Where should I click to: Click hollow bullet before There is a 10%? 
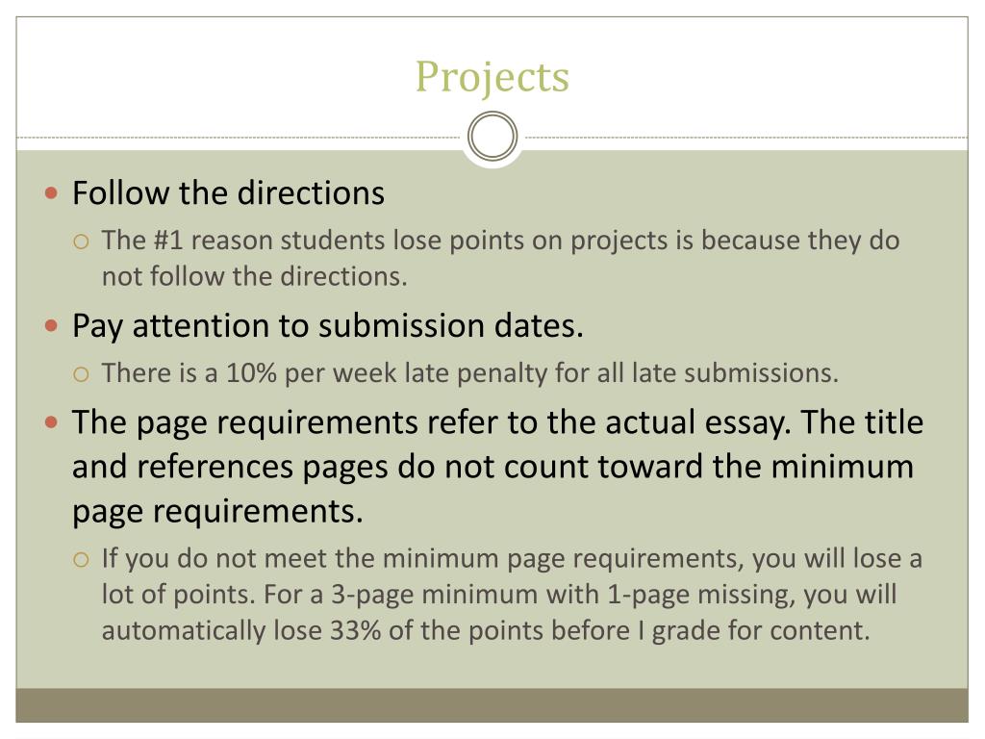(81, 374)
